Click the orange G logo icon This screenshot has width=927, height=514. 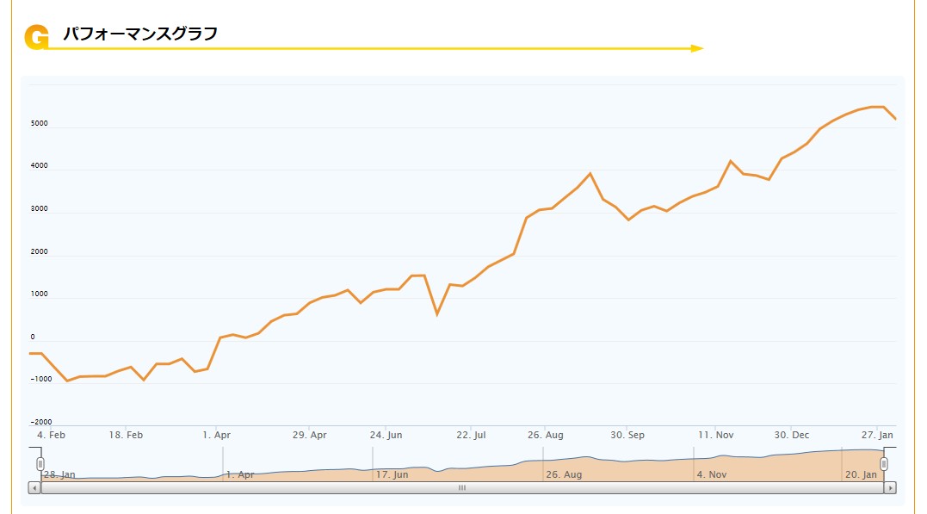point(36,37)
